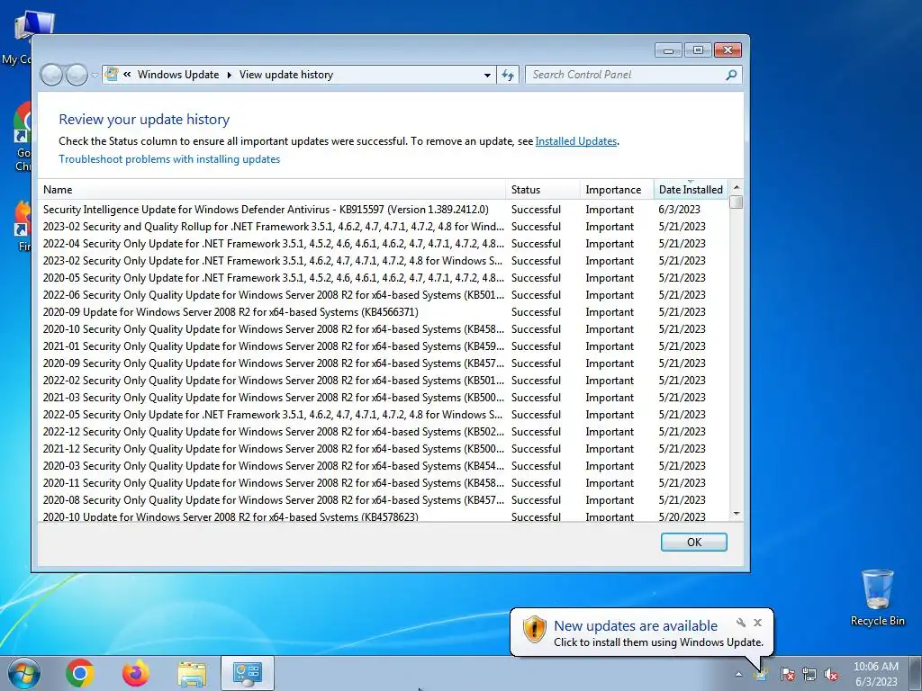Expand arrow after Windows Update breadcrumb
922x691 pixels.
pyautogui.click(x=229, y=75)
